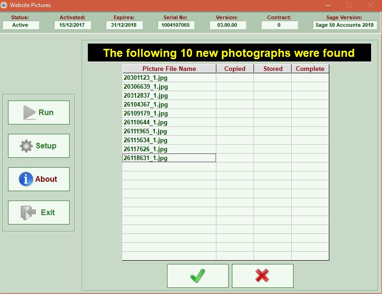Click the Exit text label
Image resolution: width=382 pixels, height=294 pixels.
coord(48,212)
